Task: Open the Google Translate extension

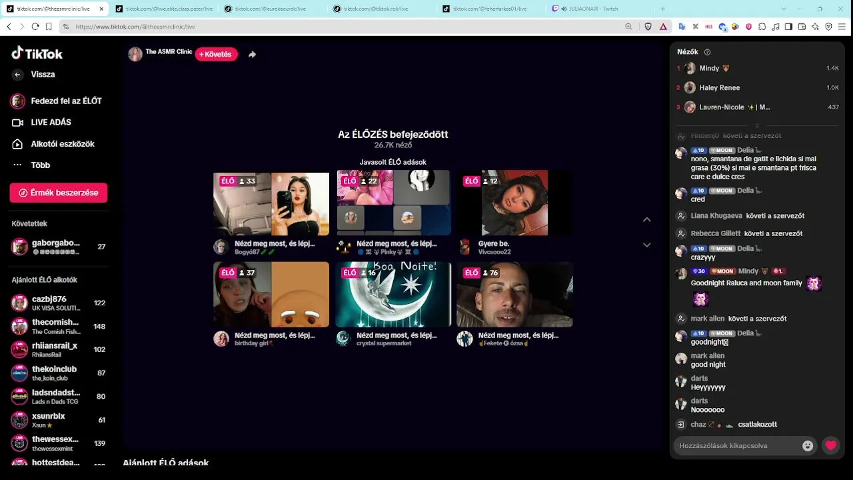Action: [x=682, y=27]
